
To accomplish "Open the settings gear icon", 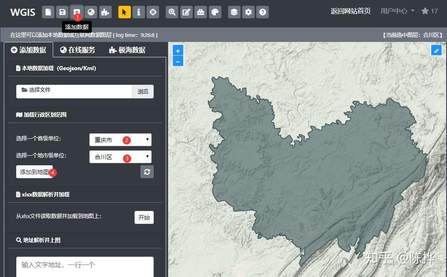I will pyautogui.click(x=248, y=12).
